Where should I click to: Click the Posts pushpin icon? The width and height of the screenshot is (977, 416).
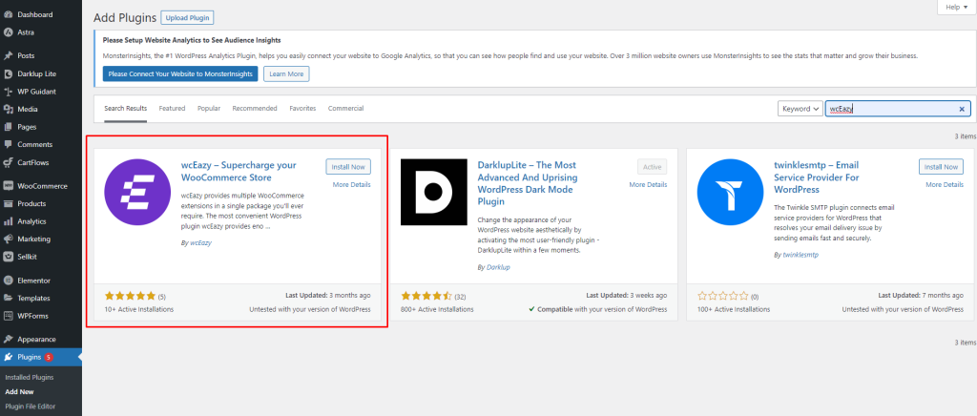(x=8, y=55)
